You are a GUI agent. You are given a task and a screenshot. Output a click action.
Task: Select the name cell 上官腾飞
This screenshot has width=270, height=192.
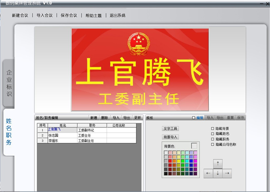click(62, 130)
